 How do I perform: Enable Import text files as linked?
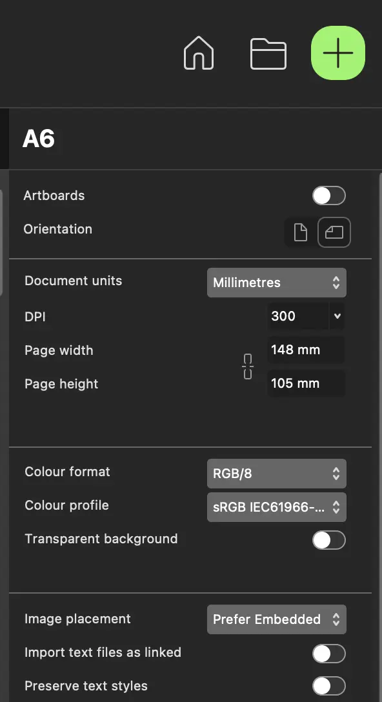click(x=329, y=654)
